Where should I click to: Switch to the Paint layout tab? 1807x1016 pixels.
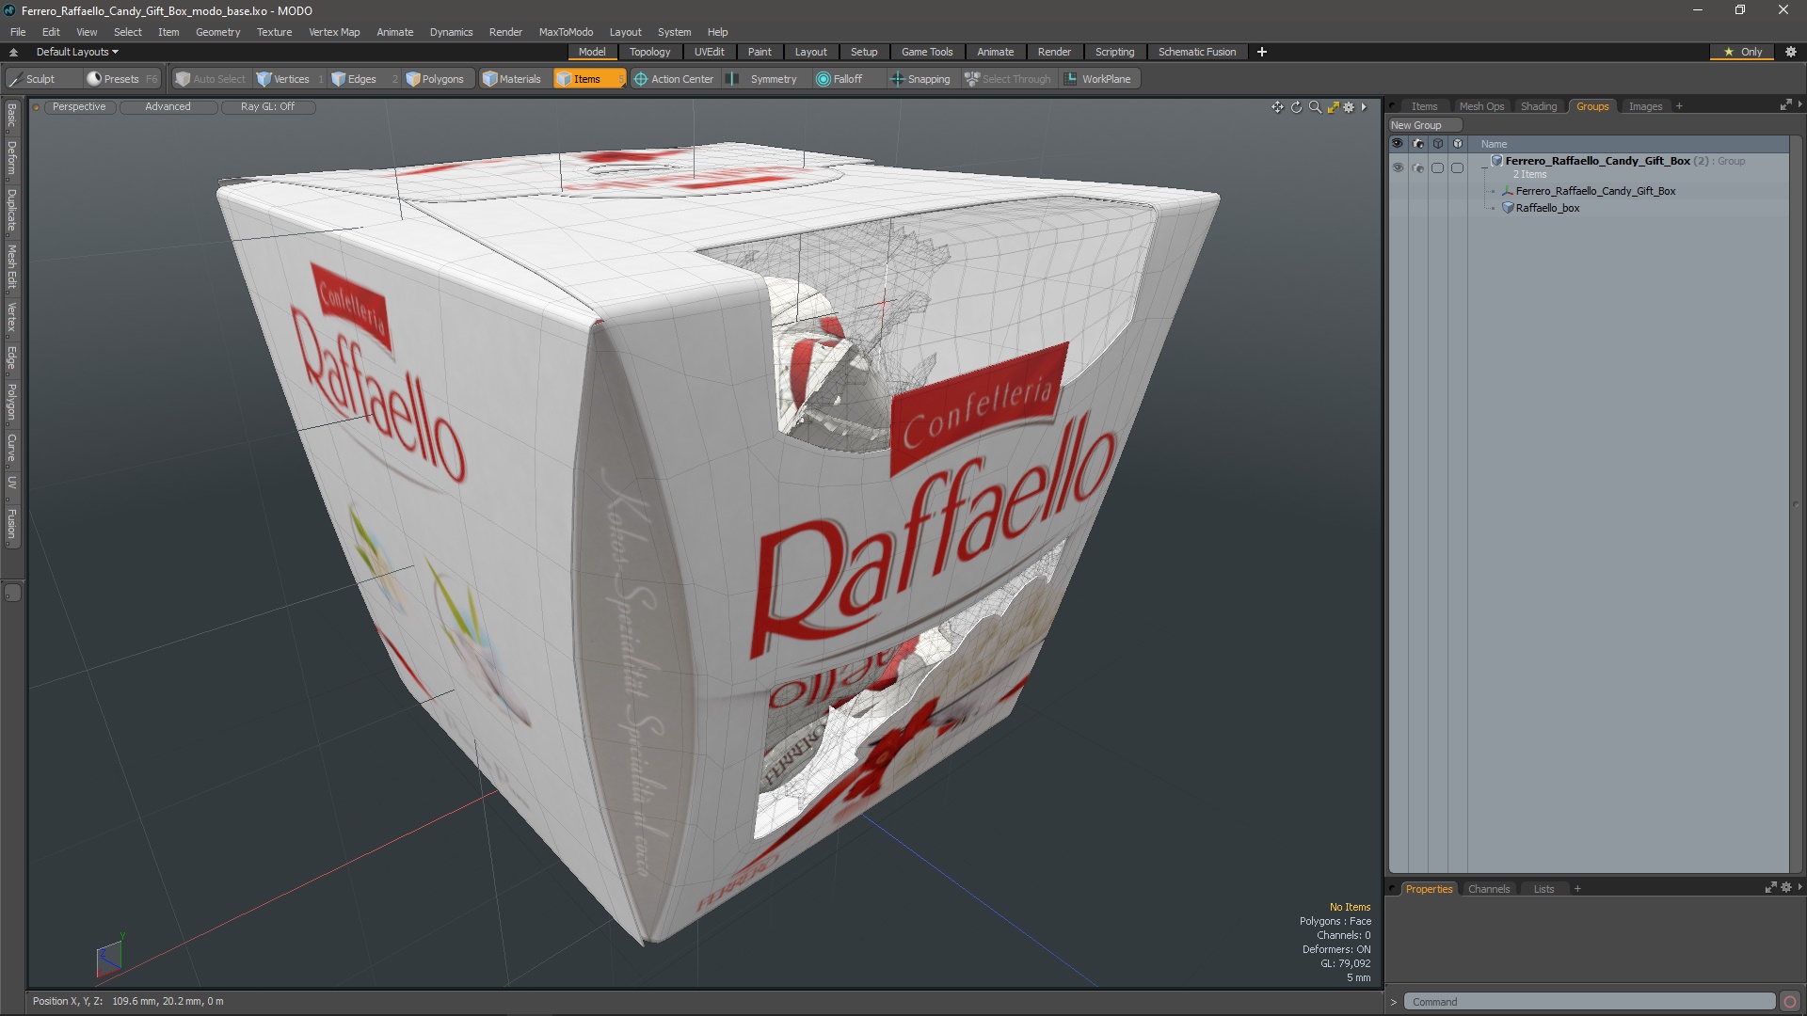click(760, 52)
